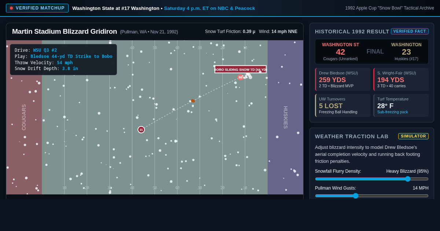
Task: Select receiver marker number 88 on field
Action: 241,77
